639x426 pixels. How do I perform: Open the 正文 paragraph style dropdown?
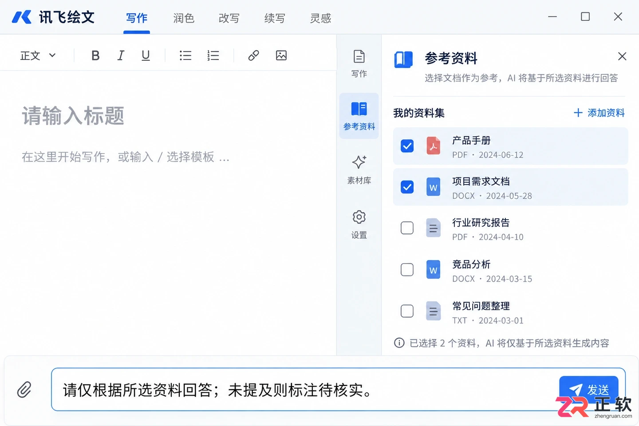pyautogui.click(x=38, y=55)
